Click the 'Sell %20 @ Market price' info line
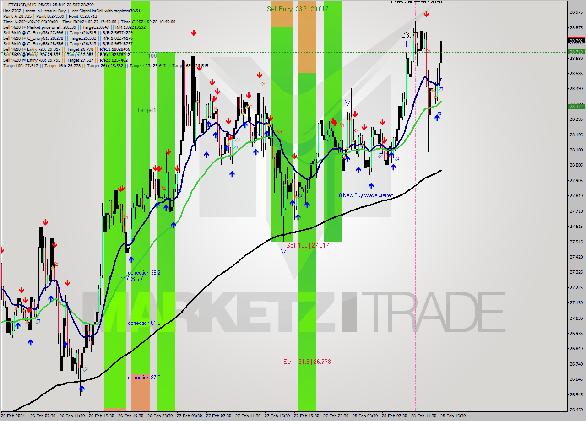The image size is (586, 421). (74, 27)
